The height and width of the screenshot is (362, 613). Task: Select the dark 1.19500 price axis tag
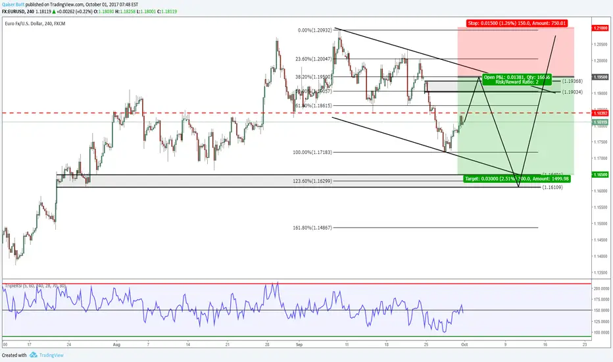600,77
